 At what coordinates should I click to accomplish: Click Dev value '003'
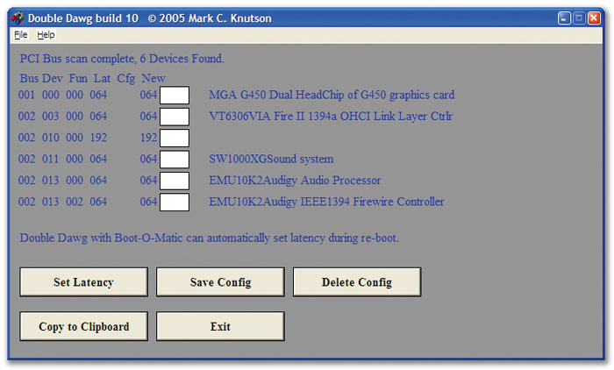[x=51, y=117]
